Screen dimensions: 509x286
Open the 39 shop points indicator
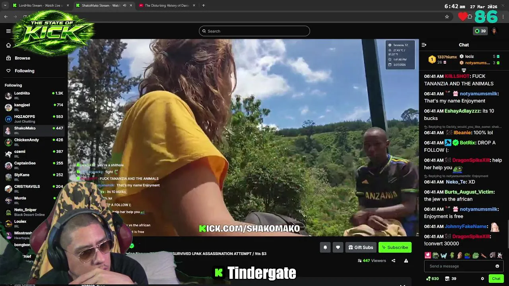point(480,31)
